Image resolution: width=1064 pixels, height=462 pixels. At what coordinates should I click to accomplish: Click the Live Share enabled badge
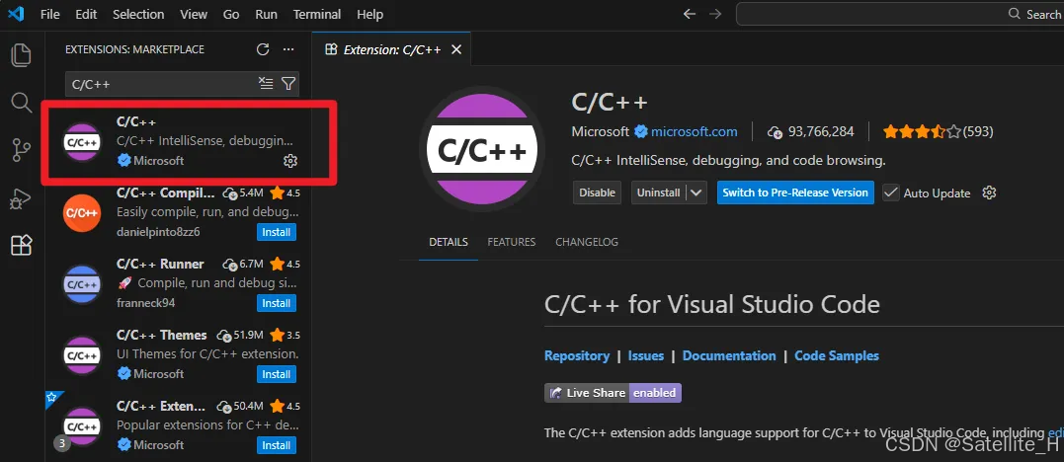click(x=613, y=393)
